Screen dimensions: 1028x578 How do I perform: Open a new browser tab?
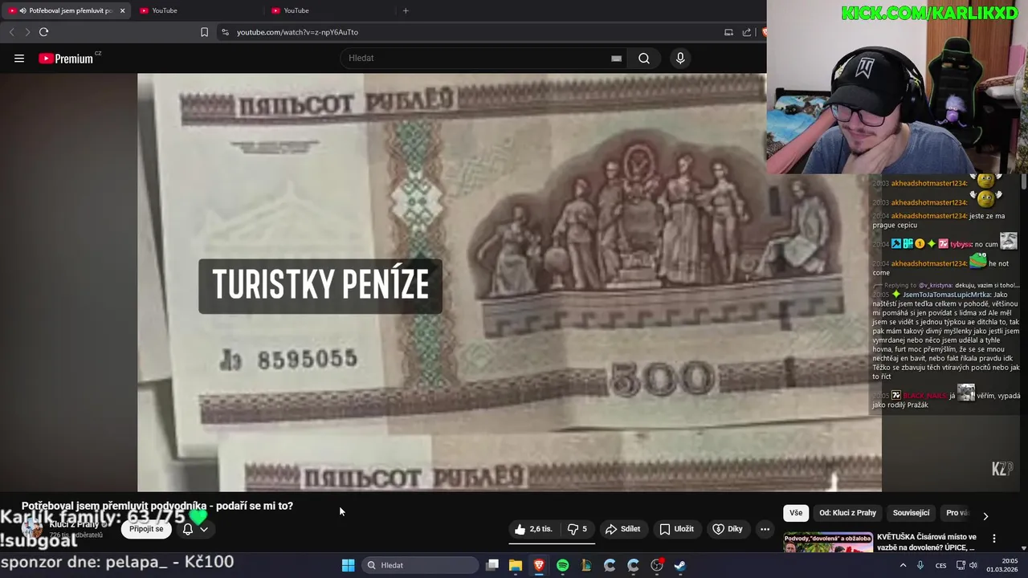tap(406, 10)
